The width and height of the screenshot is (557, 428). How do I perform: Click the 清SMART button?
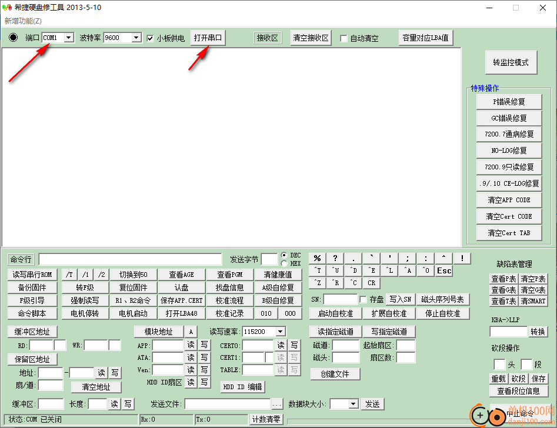coord(533,301)
